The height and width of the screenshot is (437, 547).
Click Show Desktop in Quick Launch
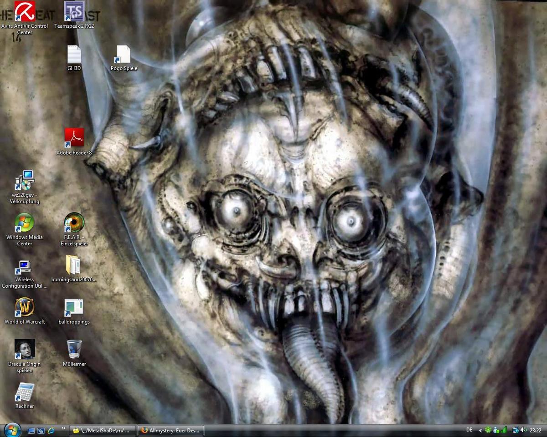click(31, 430)
